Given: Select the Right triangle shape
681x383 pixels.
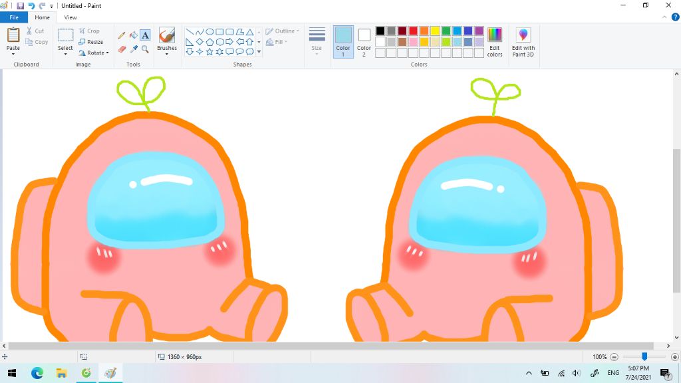Looking at the screenshot, I should [190, 42].
